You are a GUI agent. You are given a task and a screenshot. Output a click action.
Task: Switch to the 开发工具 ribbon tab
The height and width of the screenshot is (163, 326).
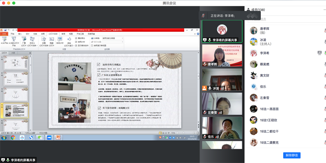pos(80,34)
